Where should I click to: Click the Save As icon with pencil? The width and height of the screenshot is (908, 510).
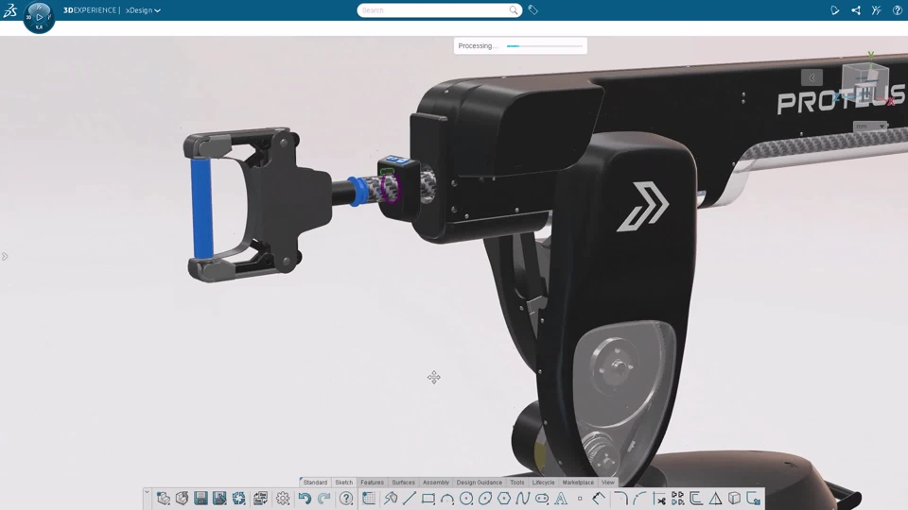219,499
